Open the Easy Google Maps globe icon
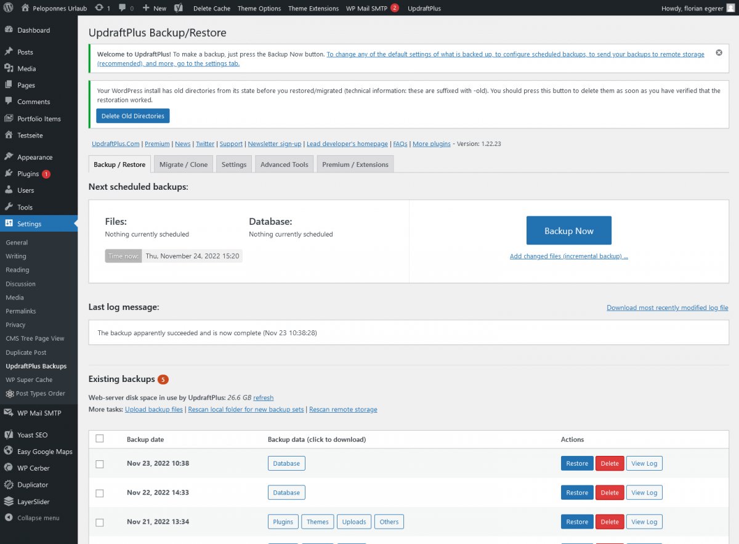739x544 pixels. point(9,452)
